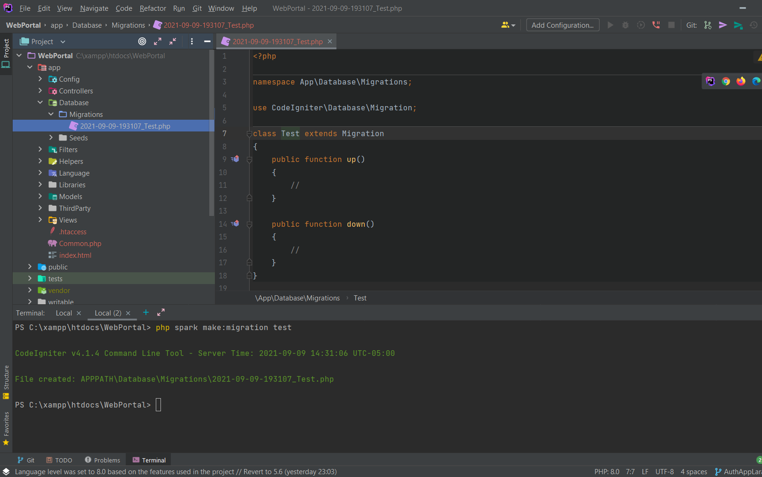This screenshot has width=762, height=477.
Task: Push commits via green arrow icon
Action: 738,25
